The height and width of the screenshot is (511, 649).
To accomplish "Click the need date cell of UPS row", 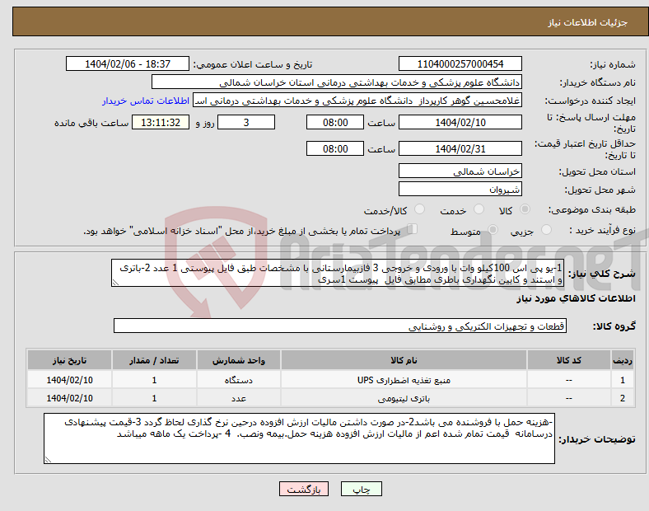I will (69, 380).
